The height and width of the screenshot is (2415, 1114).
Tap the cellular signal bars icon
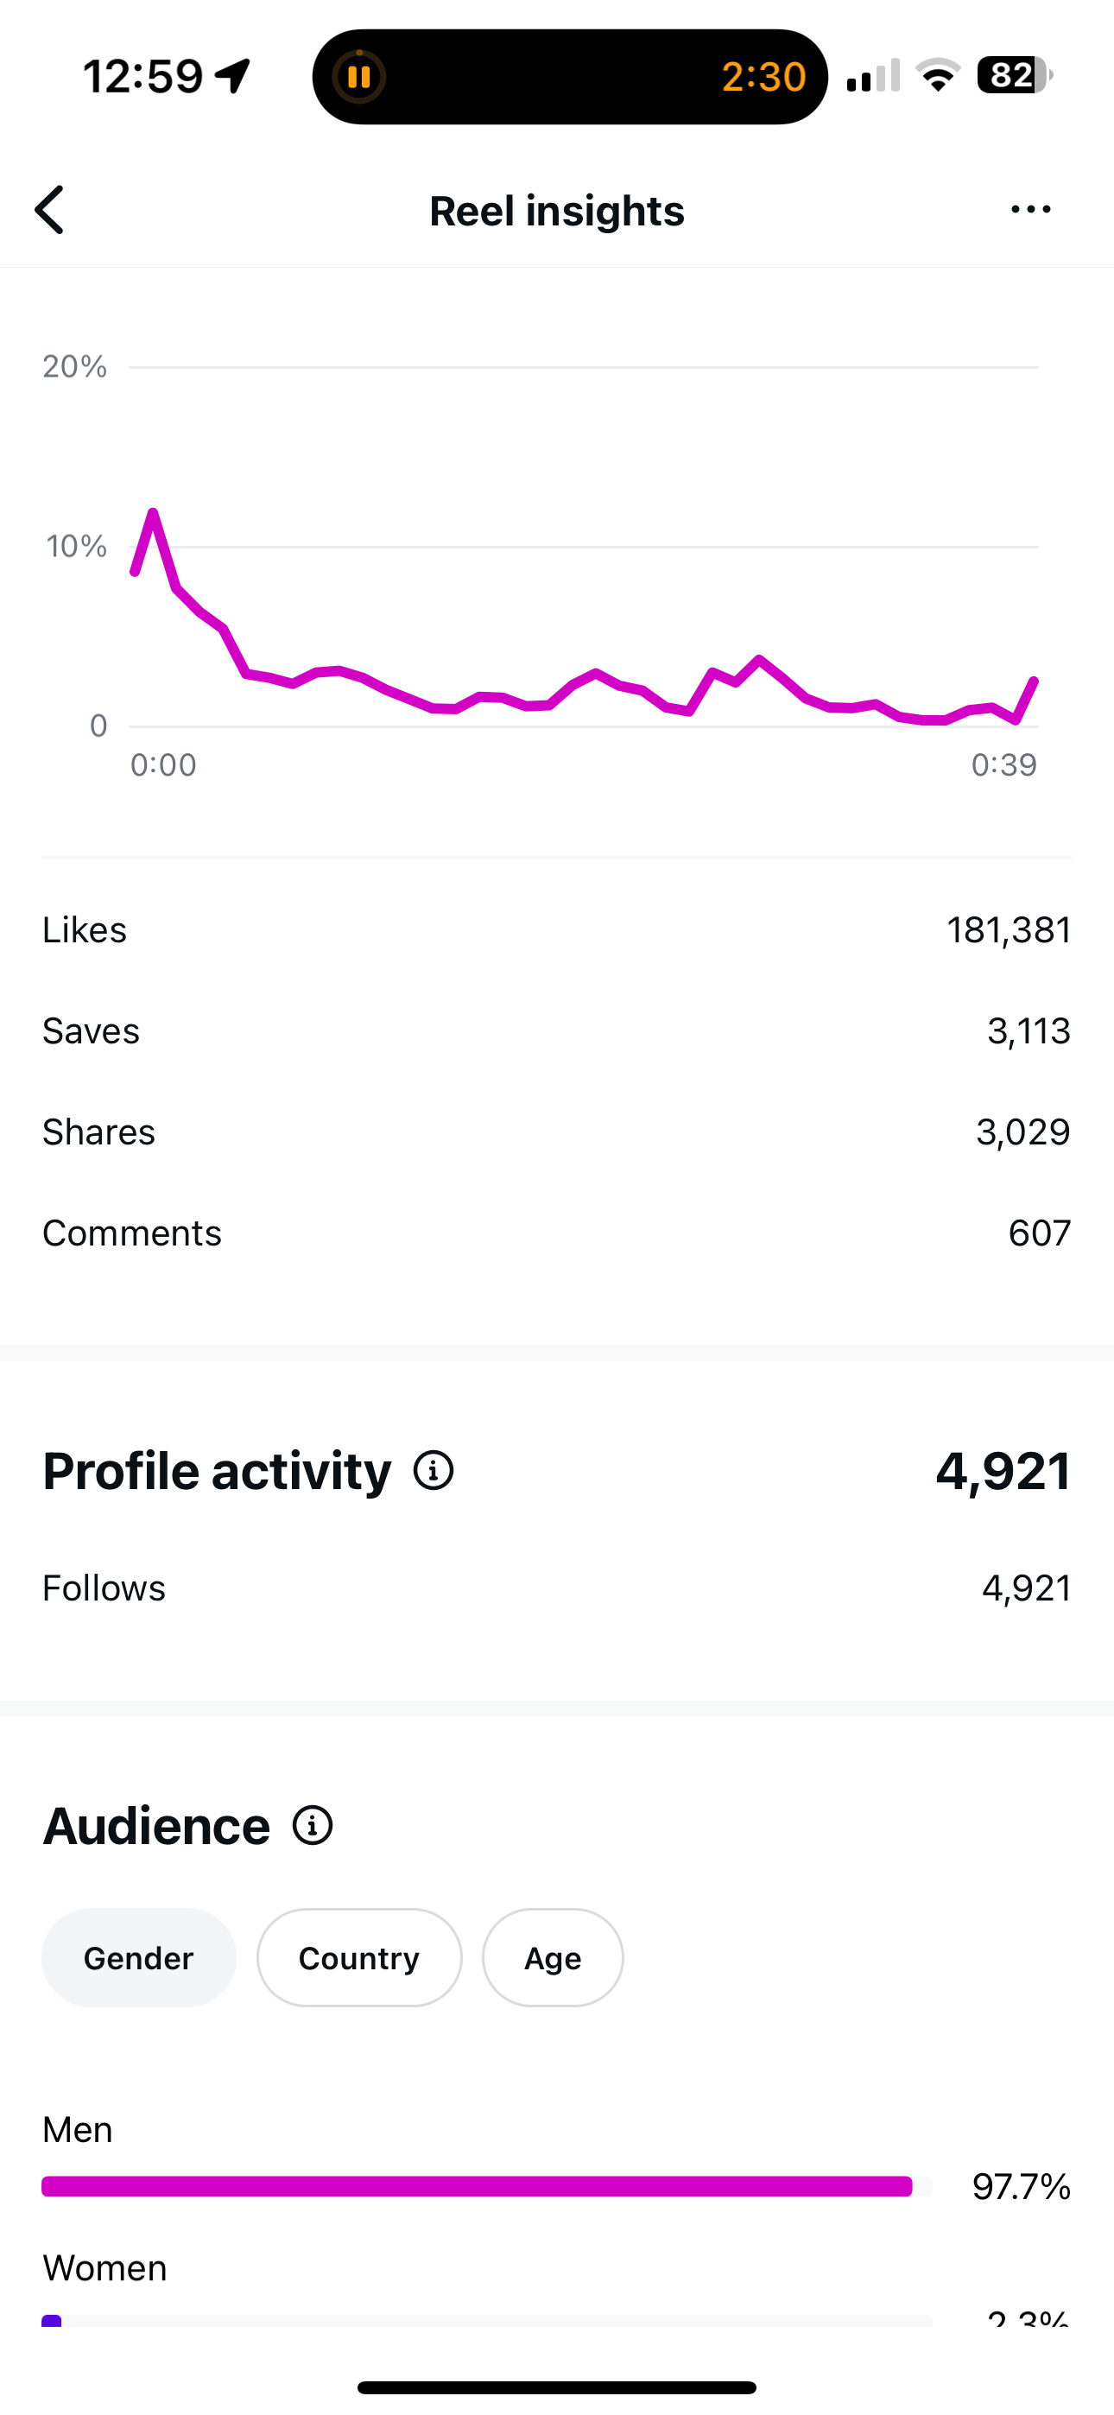(872, 76)
